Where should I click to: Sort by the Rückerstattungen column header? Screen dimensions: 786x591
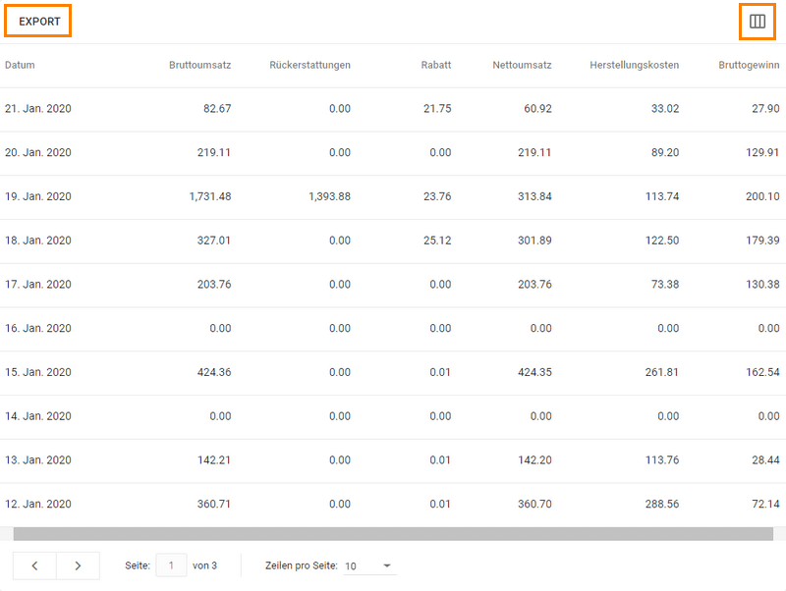(x=309, y=66)
